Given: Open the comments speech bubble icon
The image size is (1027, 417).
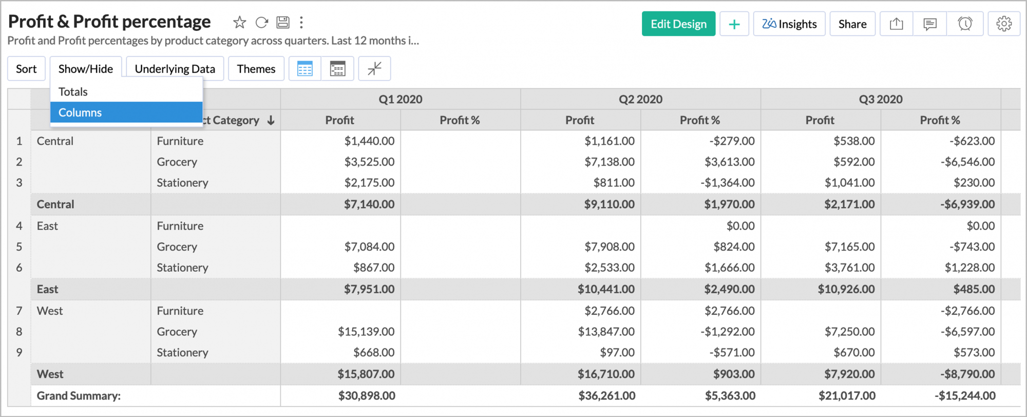Looking at the screenshot, I should pyautogui.click(x=929, y=24).
